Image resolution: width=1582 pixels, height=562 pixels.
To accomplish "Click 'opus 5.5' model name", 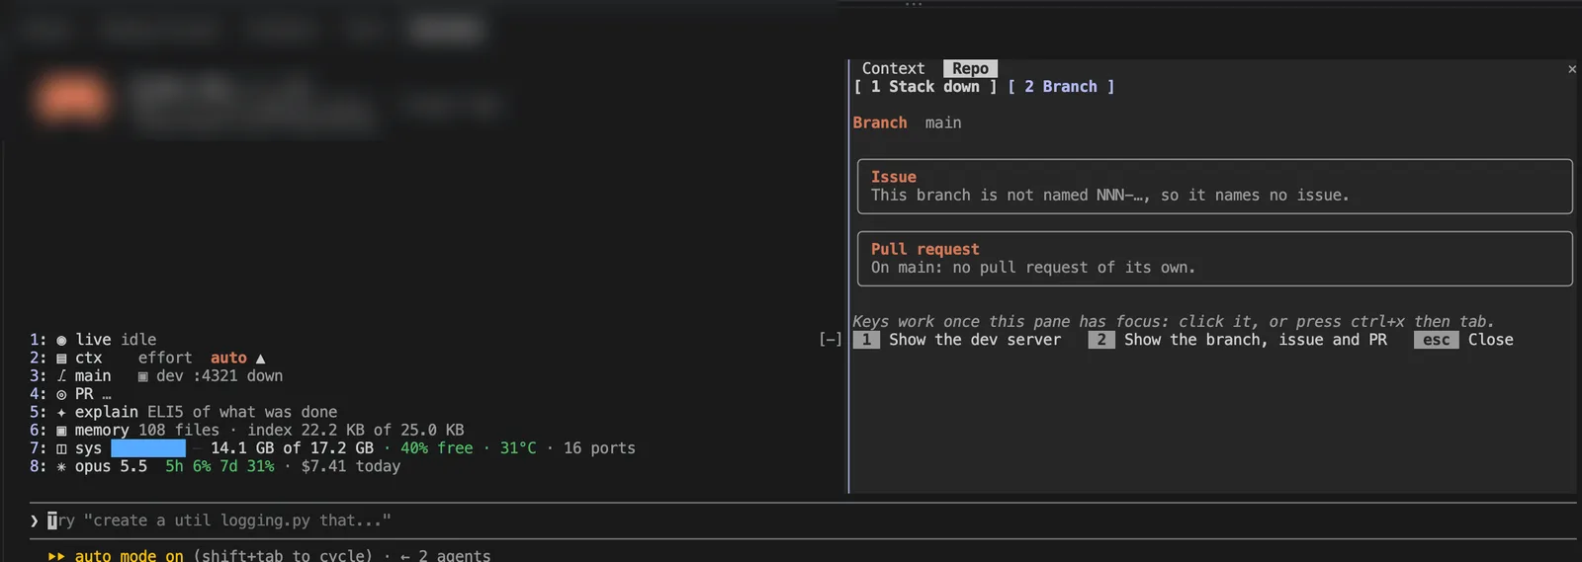I will (x=111, y=466).
